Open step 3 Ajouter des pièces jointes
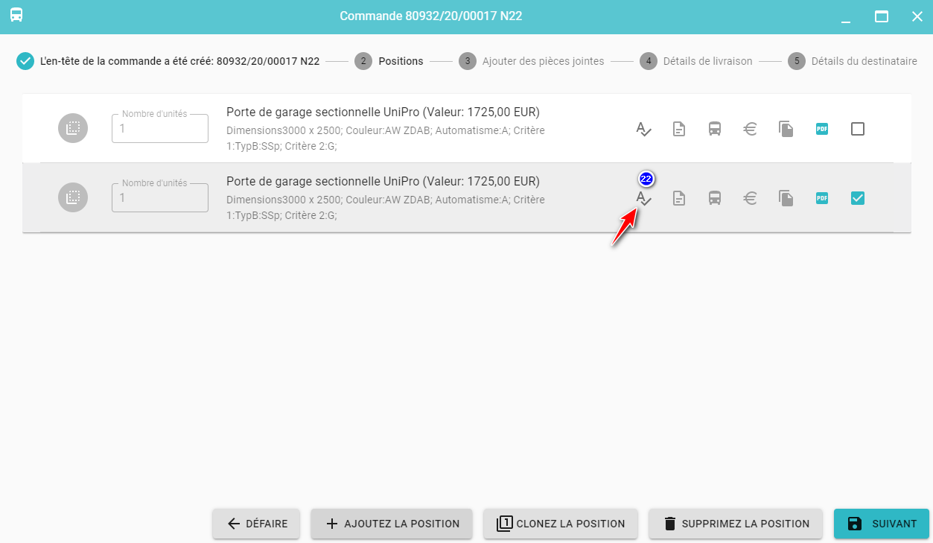 [532, 61]
